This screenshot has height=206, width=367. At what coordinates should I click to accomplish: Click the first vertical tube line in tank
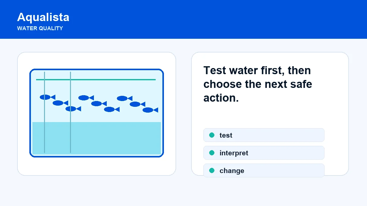point(44,112)
